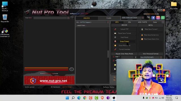Launch Google Chrome from taskbar
Viewport: 181px width, 101px height.
tap(85, 98)
